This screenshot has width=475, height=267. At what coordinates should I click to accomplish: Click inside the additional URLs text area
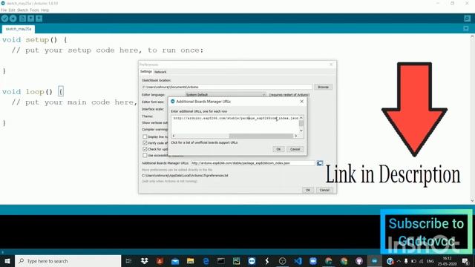pos(235,124)
